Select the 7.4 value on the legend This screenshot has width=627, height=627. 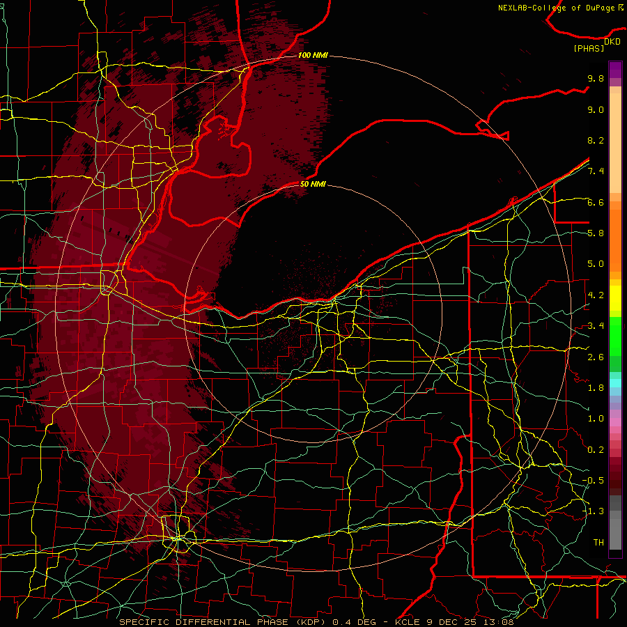[596, 171]
